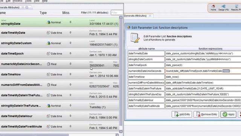Open the View menu
Viewport: 241px width, 136px height.
(x=37, y=1)
